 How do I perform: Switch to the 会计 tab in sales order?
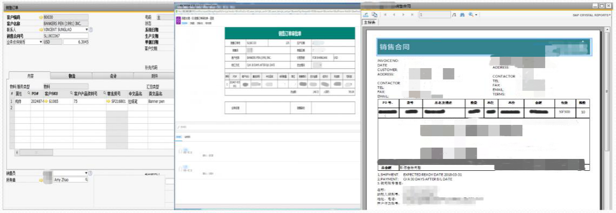pyautogui.click(x=113, y=76)
